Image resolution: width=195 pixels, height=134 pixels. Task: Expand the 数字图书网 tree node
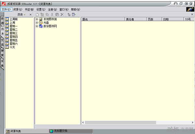click(37, 26)
